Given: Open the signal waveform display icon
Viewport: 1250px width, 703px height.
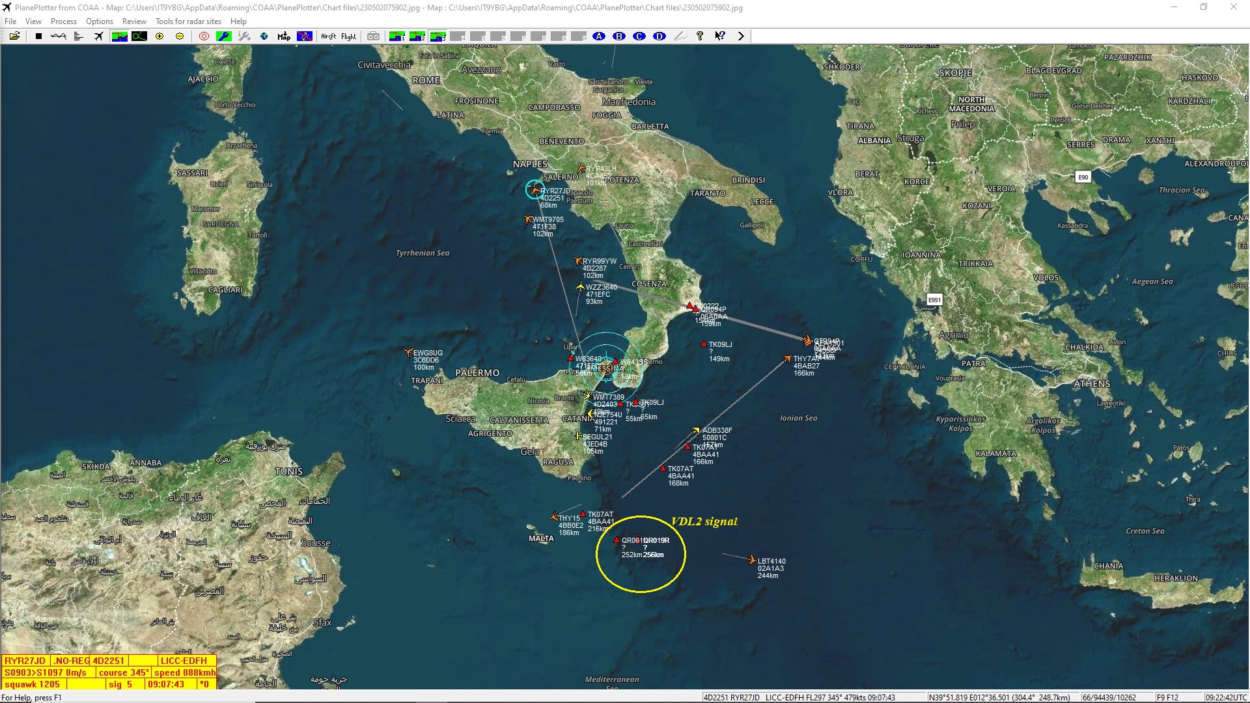Looking at the screenshot, I should coord(58,36).
